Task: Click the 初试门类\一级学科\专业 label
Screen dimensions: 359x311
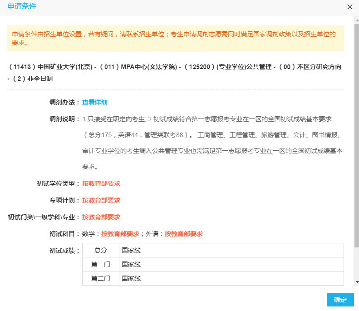Action: (43, 217)
